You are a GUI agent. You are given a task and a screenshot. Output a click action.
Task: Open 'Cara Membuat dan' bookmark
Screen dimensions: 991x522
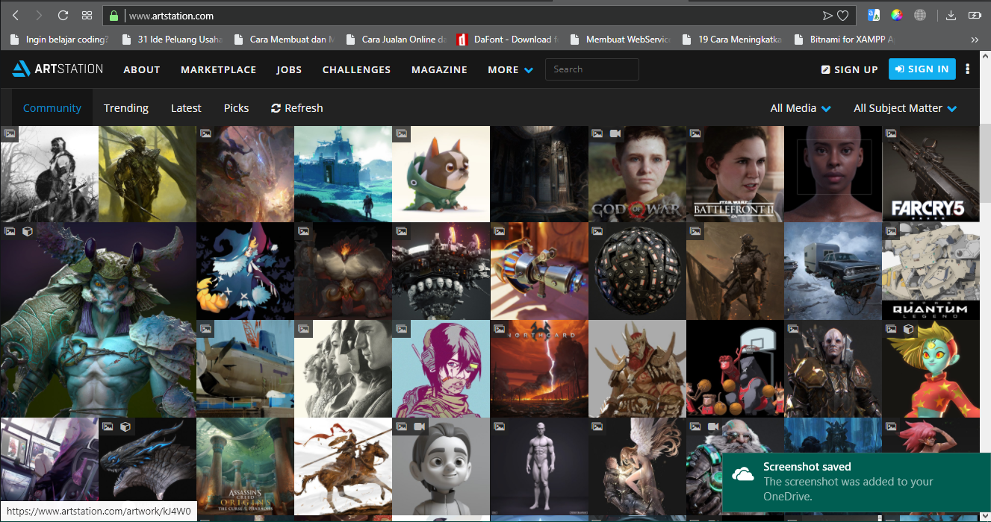(x=285, y=40)
